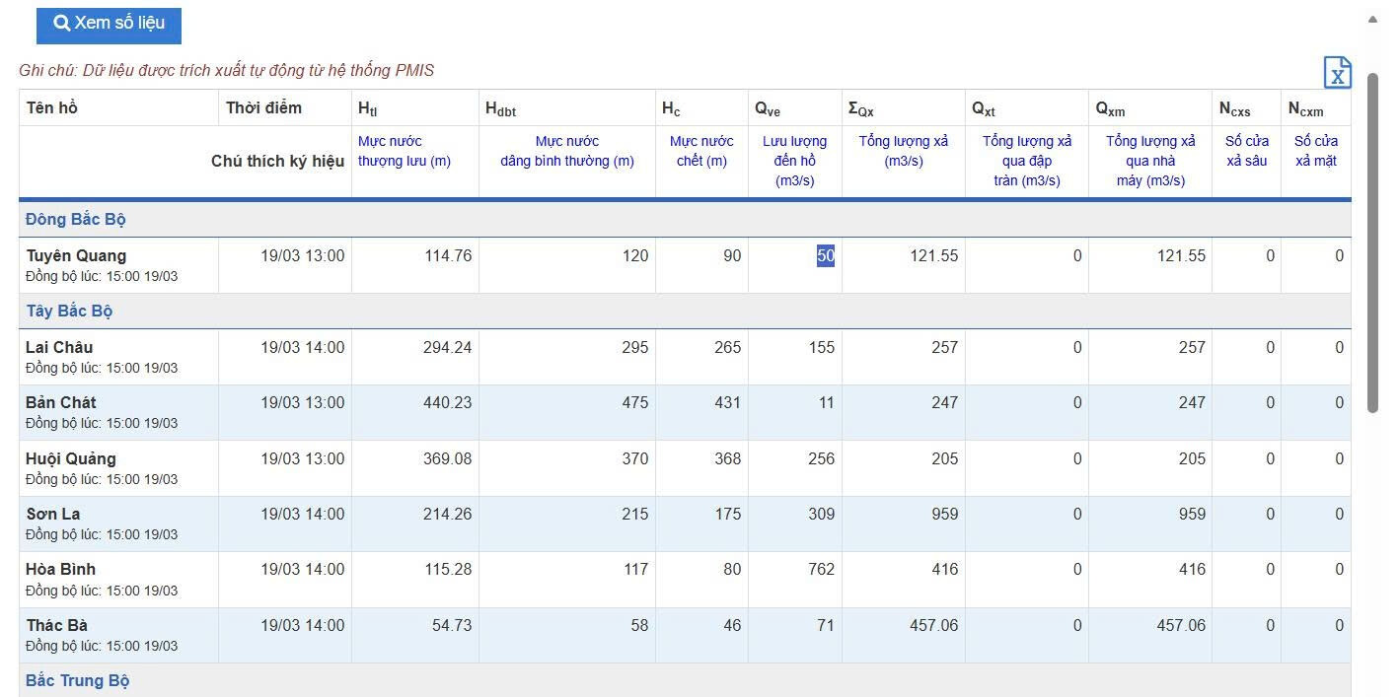This screenshot has width=1399, height=697.
Task: Click the Thác Bà reservoir name
Action: pos(57,625)
